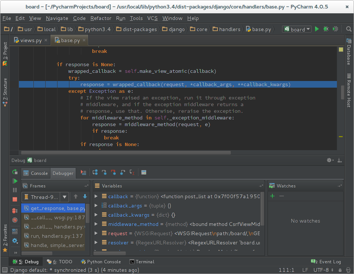The height and width of the screenshot is (274, 354).
Task: Open Debug panel gear settings
Action: tap(329, 160)
